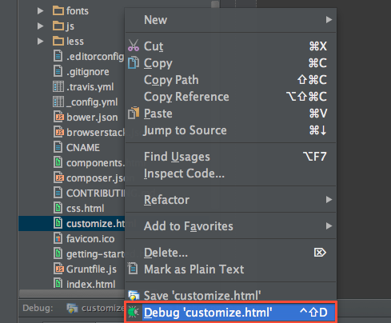Expand the js folder arrow
Image resolution: width=391 pixels, height=323 pixels.
40,26
